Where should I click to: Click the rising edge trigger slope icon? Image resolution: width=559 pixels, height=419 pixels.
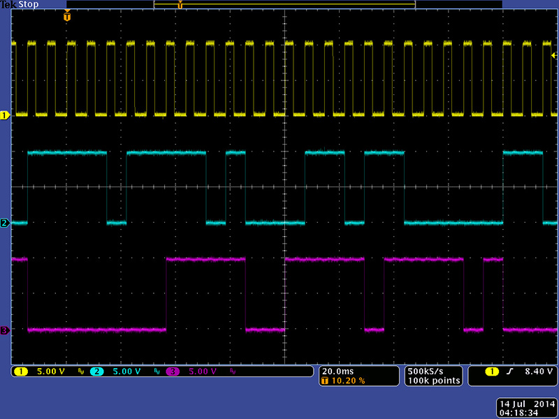point(509,372)
